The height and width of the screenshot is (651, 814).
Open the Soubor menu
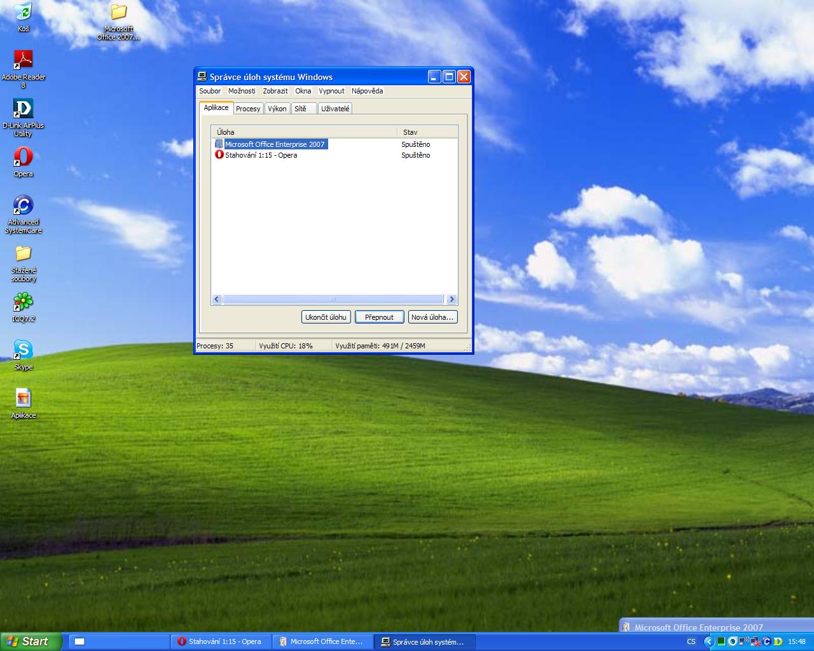(210, 91)
